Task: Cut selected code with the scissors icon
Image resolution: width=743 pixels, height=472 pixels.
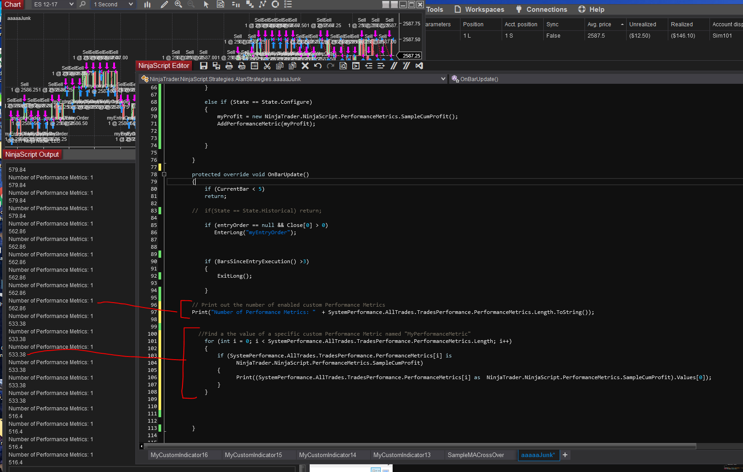Action: click(x=267, y=66)
